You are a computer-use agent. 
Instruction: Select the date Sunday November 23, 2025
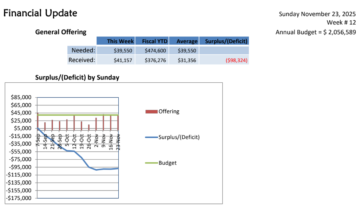(317, 14)
